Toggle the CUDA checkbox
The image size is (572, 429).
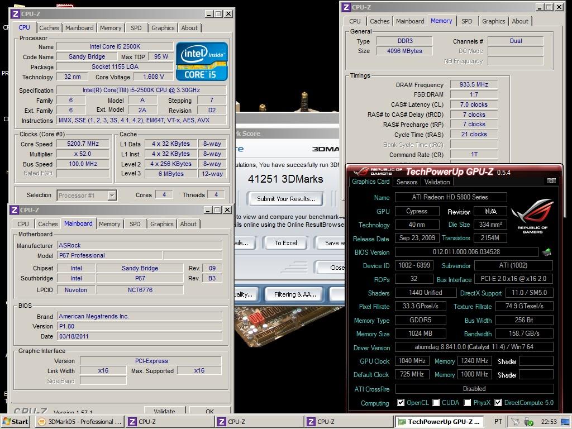(x=436, y=403)
